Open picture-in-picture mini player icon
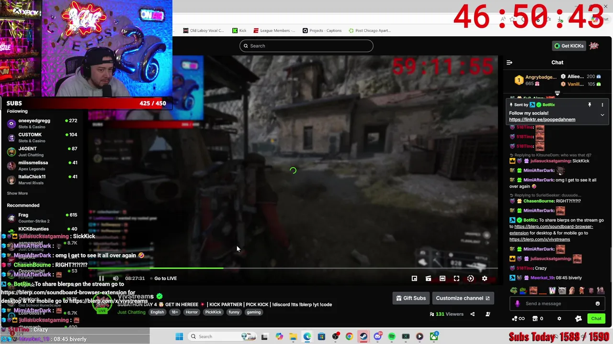 414,279
